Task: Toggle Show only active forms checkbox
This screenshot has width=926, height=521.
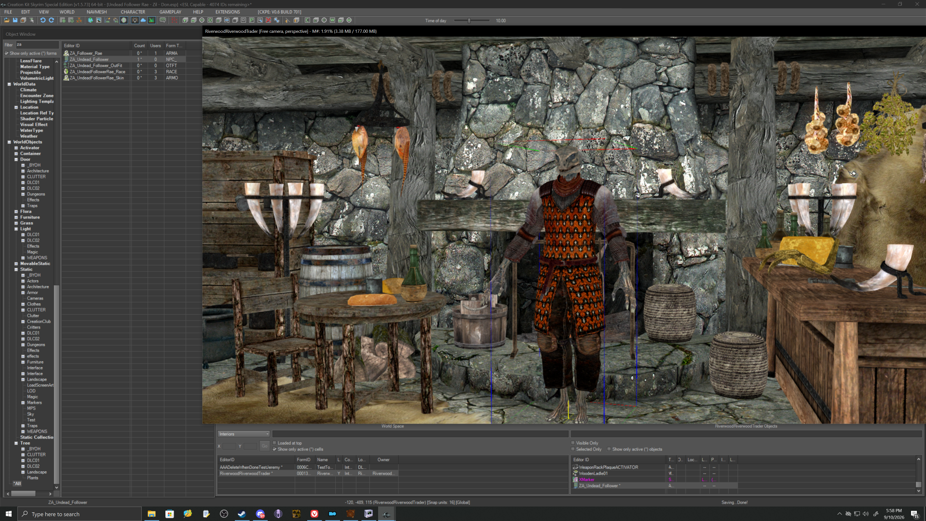Action: (7, 54)
